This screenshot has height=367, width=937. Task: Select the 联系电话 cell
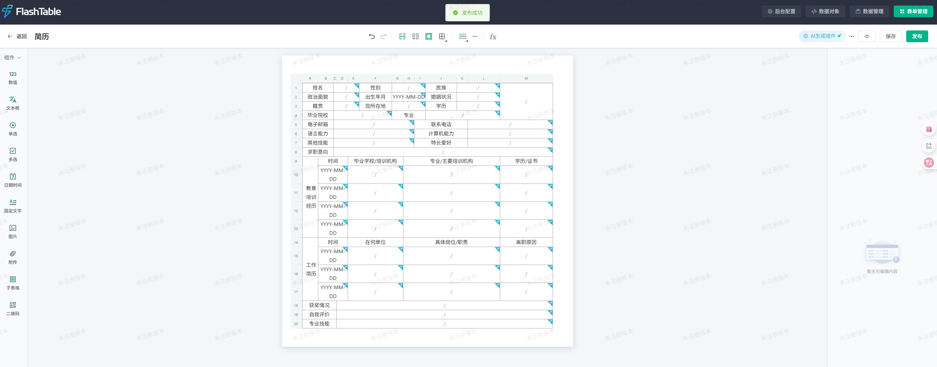point(441,124)
